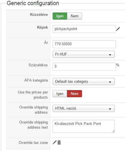125x151 pixels.
Task: Click the textarea resize handle corner
Action: pyautogui.click(x=113, y=131)
